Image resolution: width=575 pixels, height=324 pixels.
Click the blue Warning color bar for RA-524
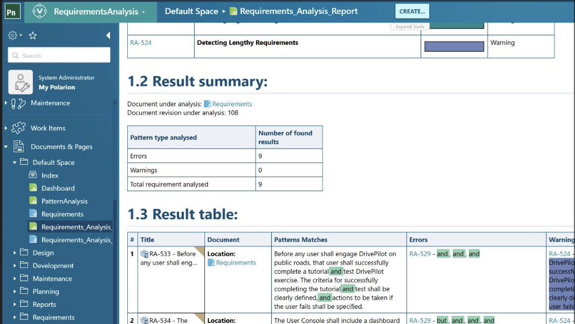[454, 46]
